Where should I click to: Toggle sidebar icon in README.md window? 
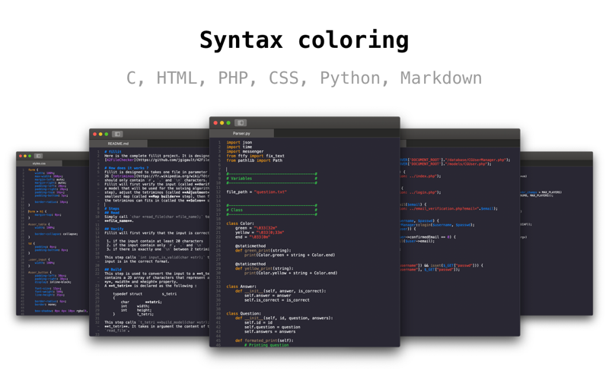click(117, 135)
